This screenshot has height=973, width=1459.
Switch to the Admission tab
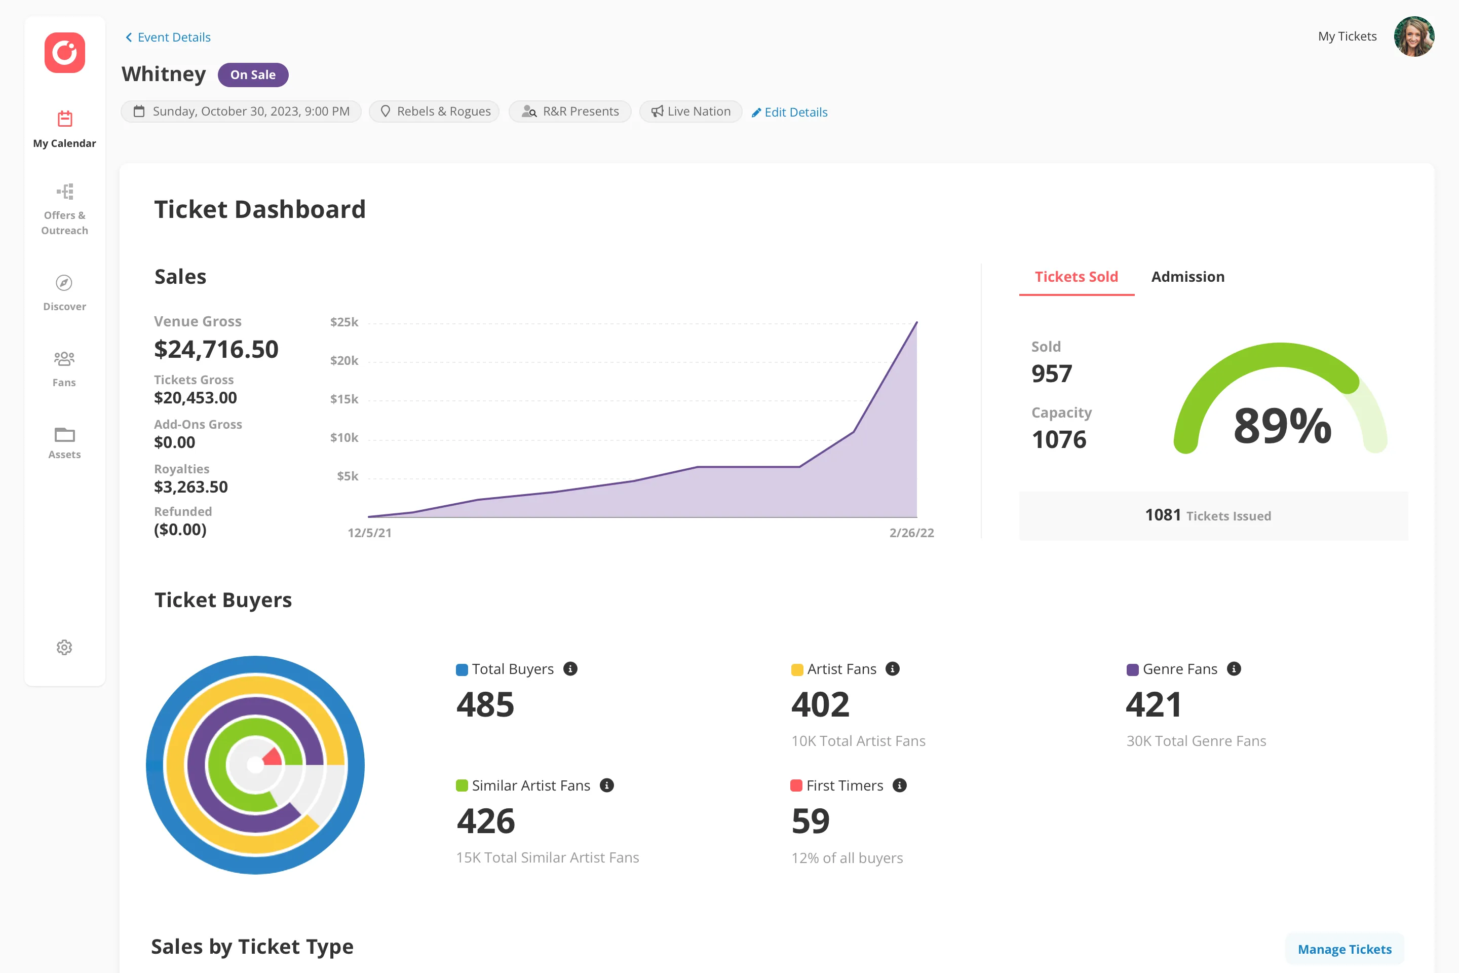pyautogui.click(x=1187, y=277)
